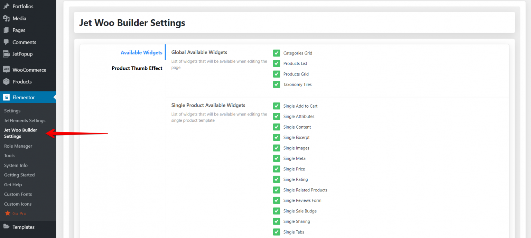Open Pages from the admin sidebar
Screen dimensions: 531x238
pyautogui.click(x=19, y=30)
